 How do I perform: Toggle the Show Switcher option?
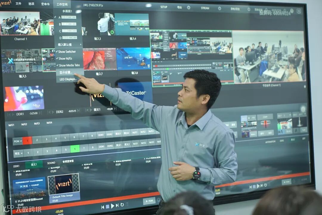click(x=67, y=52)
